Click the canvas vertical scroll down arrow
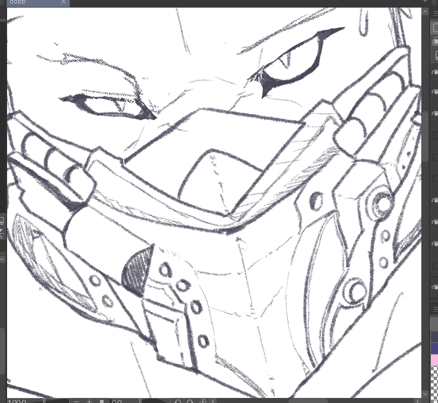438x403 pixels. [x=425, y=394]
